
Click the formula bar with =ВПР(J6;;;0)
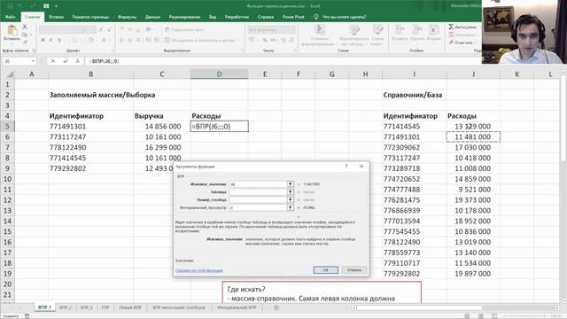pos(283,61)
